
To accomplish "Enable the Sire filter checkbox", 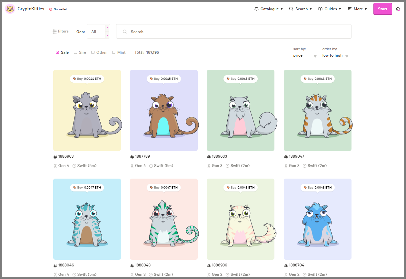I will [75, 52].
